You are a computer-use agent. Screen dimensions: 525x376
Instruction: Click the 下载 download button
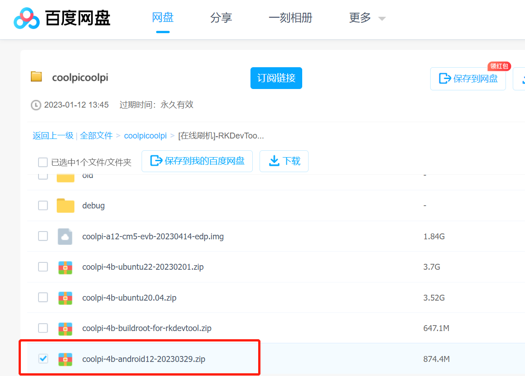[x=284, y=161]
